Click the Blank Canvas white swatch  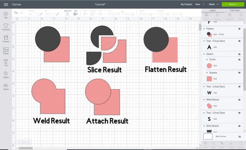point(208,136)
